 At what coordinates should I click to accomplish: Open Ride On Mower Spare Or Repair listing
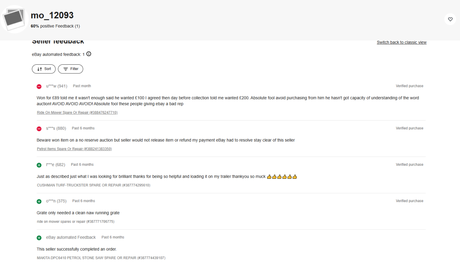[77, 113]
